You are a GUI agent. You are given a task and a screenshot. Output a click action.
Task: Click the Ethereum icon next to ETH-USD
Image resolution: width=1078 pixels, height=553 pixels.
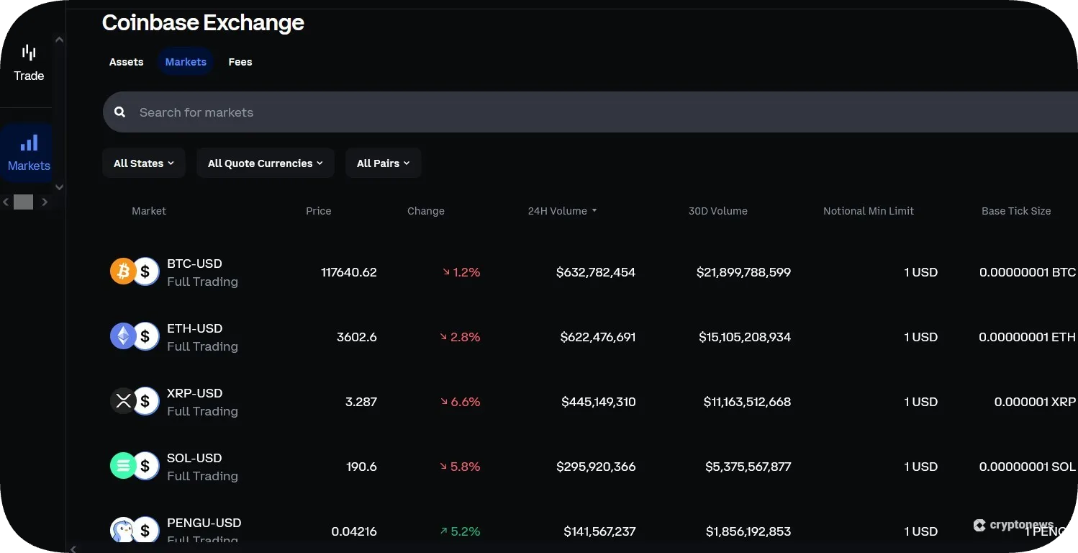point(123,336)
